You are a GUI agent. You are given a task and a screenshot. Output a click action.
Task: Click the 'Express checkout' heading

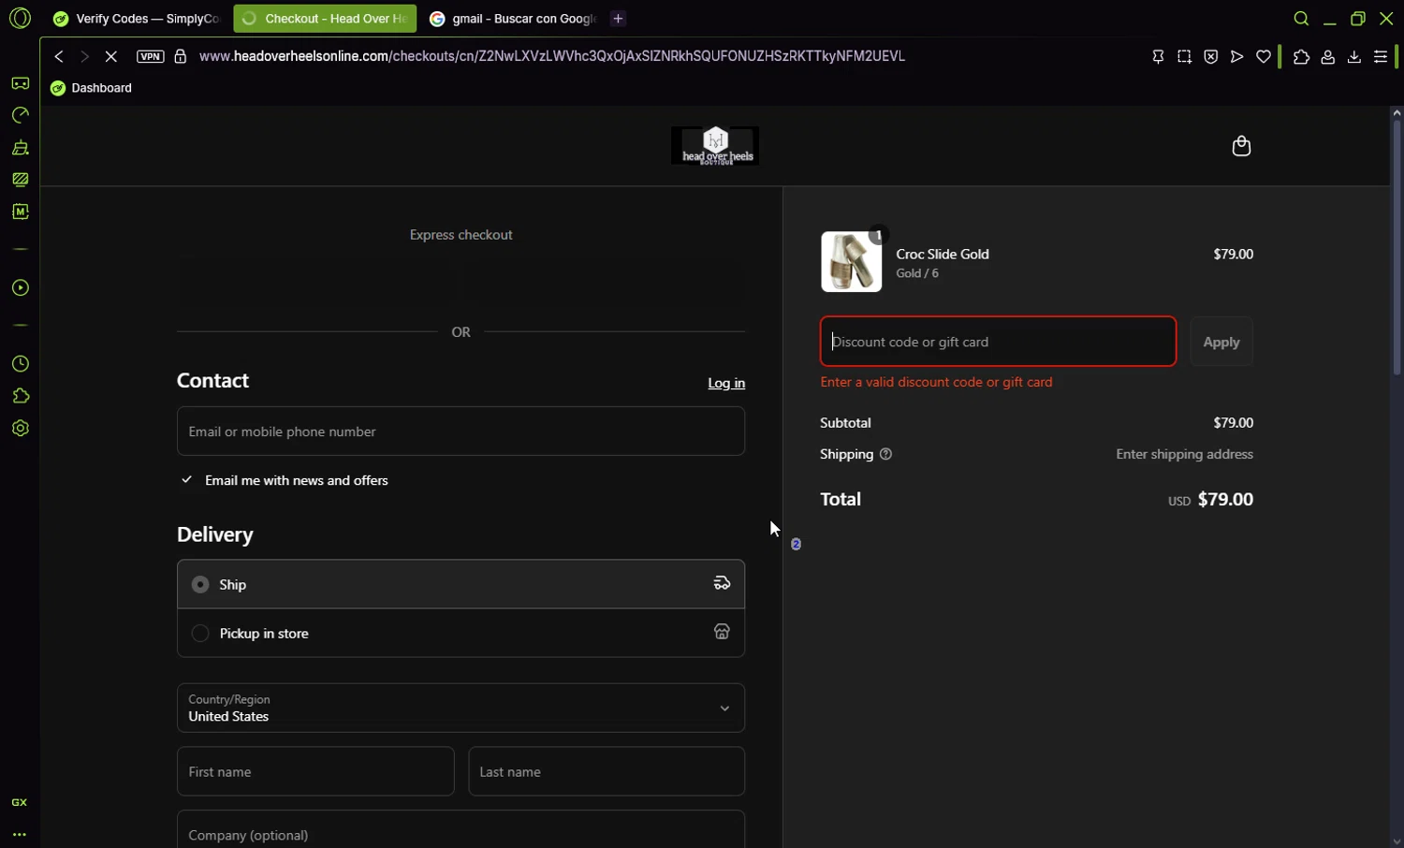461,235
